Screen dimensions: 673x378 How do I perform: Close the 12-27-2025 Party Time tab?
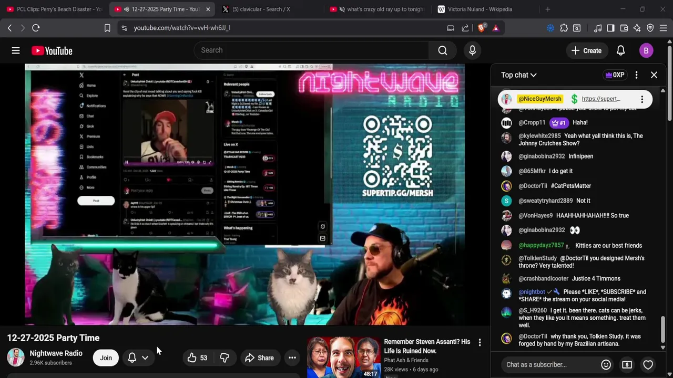coord(208,9)
